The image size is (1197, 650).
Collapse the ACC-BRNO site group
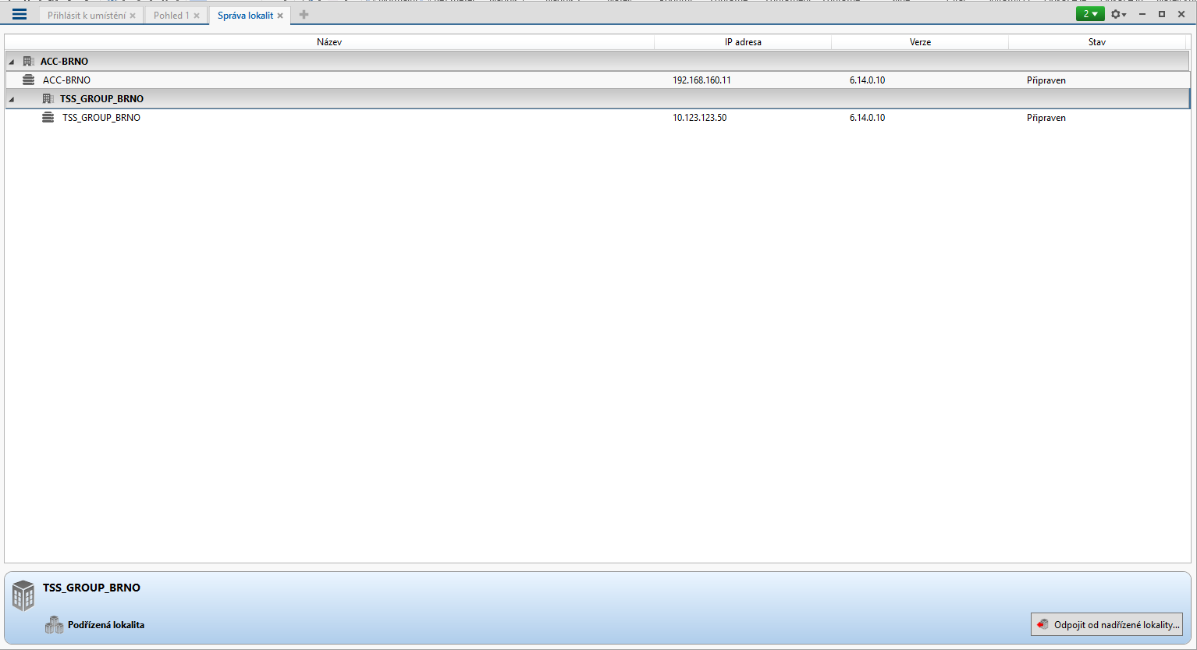click(x=11, y=62)
